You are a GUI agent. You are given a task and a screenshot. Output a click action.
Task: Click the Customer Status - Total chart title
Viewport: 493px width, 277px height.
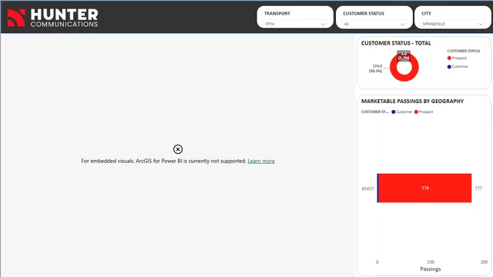(x=396, y=43)
